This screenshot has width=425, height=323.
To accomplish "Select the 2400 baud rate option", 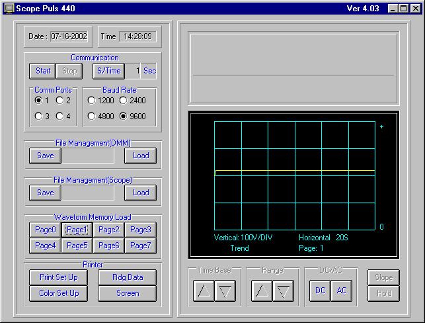I will point(123,101).
